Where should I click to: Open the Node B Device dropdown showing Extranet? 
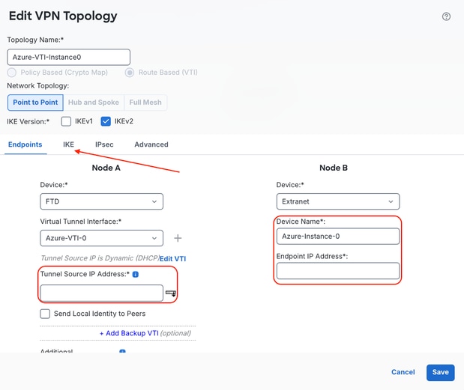click(338, 201)
